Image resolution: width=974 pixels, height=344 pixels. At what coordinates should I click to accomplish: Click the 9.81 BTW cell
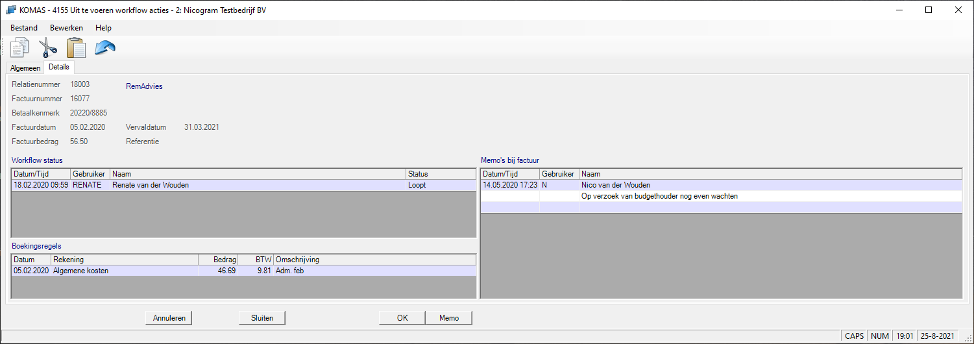pyautogui.click(x=256, y=271)
